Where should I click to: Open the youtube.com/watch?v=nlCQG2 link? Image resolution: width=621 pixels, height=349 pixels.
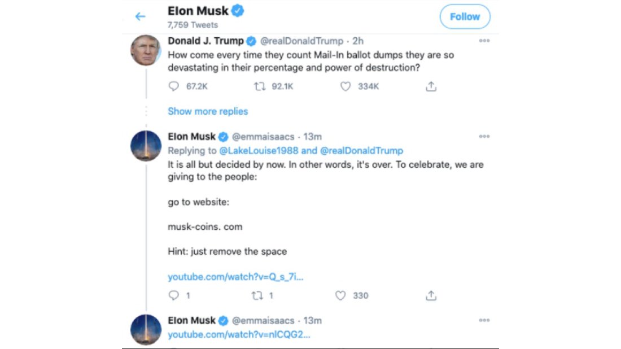click(239, 334)
